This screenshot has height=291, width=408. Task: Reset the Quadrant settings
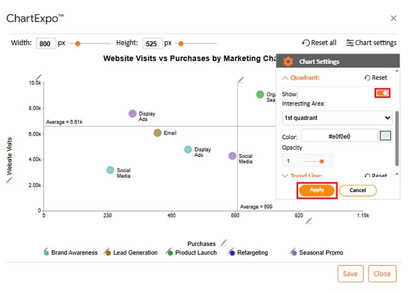coord(375,78)
